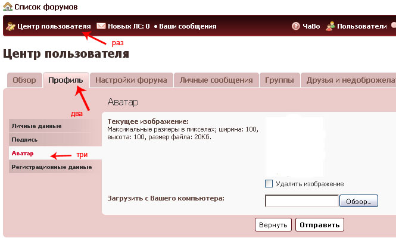This screenshot has height=238, width=396.
Task: Go to the Личные сообщения tab
Action: coord(216,80)
